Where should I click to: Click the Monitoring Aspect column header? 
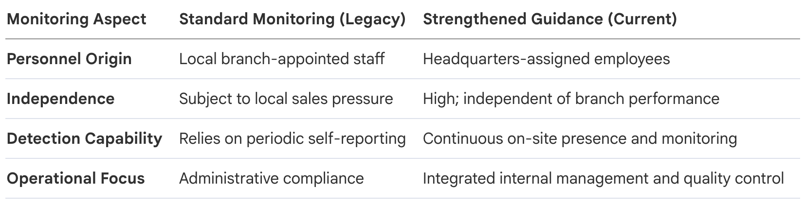[76, 19]
